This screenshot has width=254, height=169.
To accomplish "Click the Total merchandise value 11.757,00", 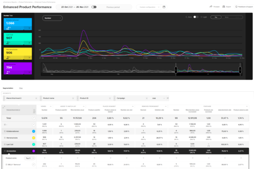I will click(77, 118).
